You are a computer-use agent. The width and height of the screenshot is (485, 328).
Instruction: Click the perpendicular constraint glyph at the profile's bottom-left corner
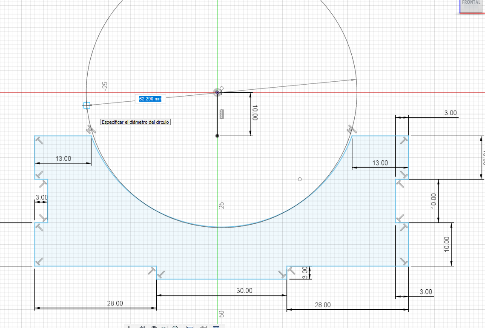click(x=39, y=262)
